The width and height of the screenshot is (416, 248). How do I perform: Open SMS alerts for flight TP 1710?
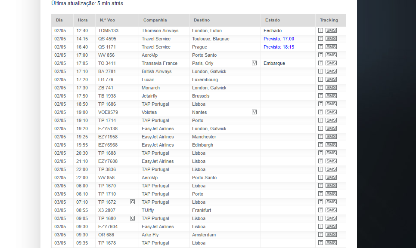331,194
